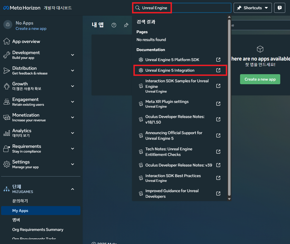Click Create a new app link under No Apps
This screenshot has height=244, width=290.
pyautogui.click(x=31, y=29)
